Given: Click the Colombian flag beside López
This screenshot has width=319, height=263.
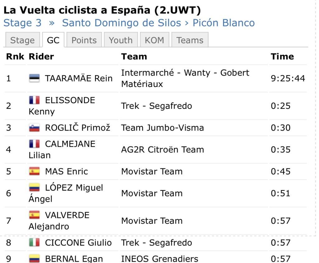Looking at the screenshot, I should 34,187.
